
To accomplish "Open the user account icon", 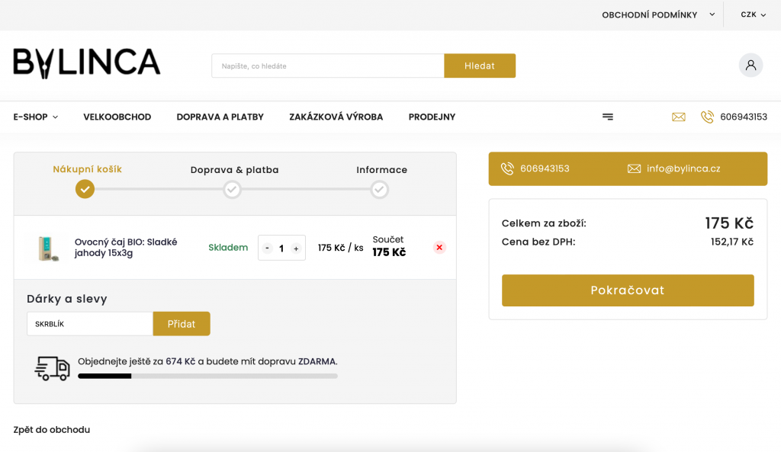I will tap(750, 66).
